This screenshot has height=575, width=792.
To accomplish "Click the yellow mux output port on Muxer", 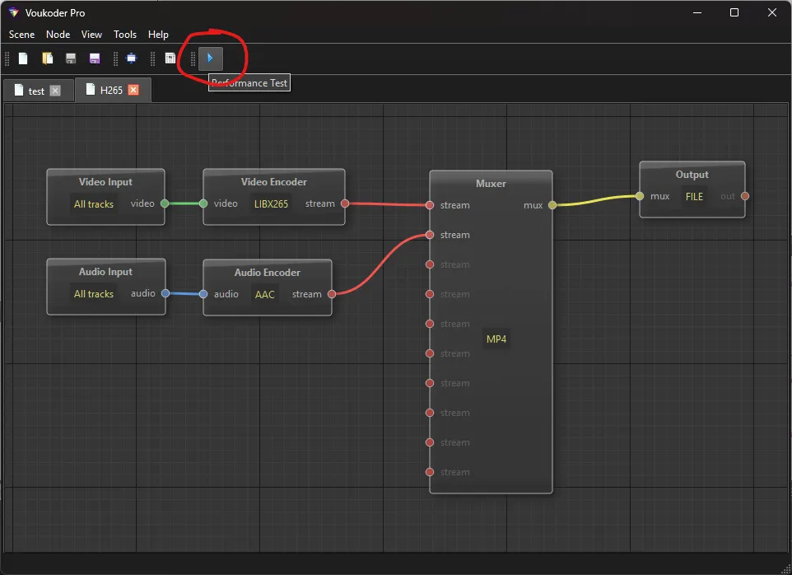I will (552, 205).
